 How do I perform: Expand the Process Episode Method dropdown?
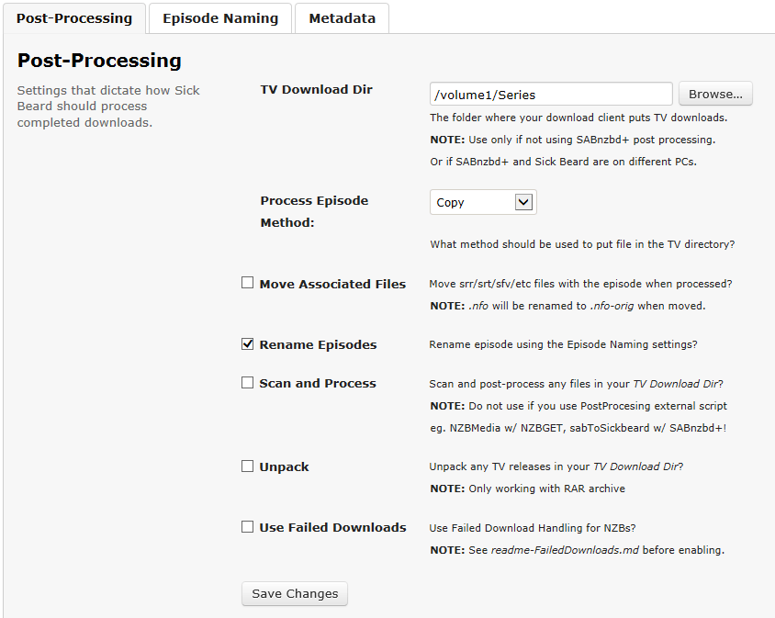483,202
